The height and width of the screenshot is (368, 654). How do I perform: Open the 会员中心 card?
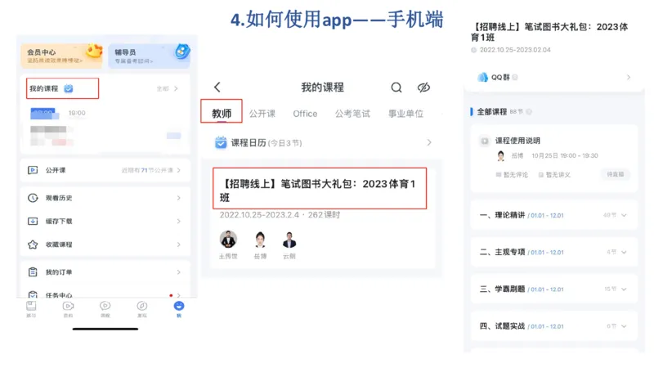(x=62, y=56)
